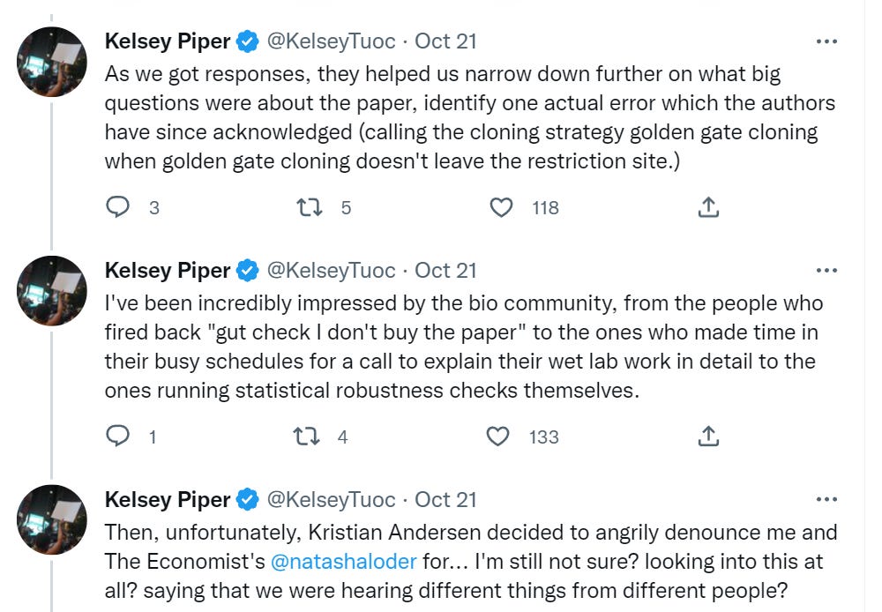Reply to the golden gate cloning tweet
Screen dimensions: 882x612
118,207
